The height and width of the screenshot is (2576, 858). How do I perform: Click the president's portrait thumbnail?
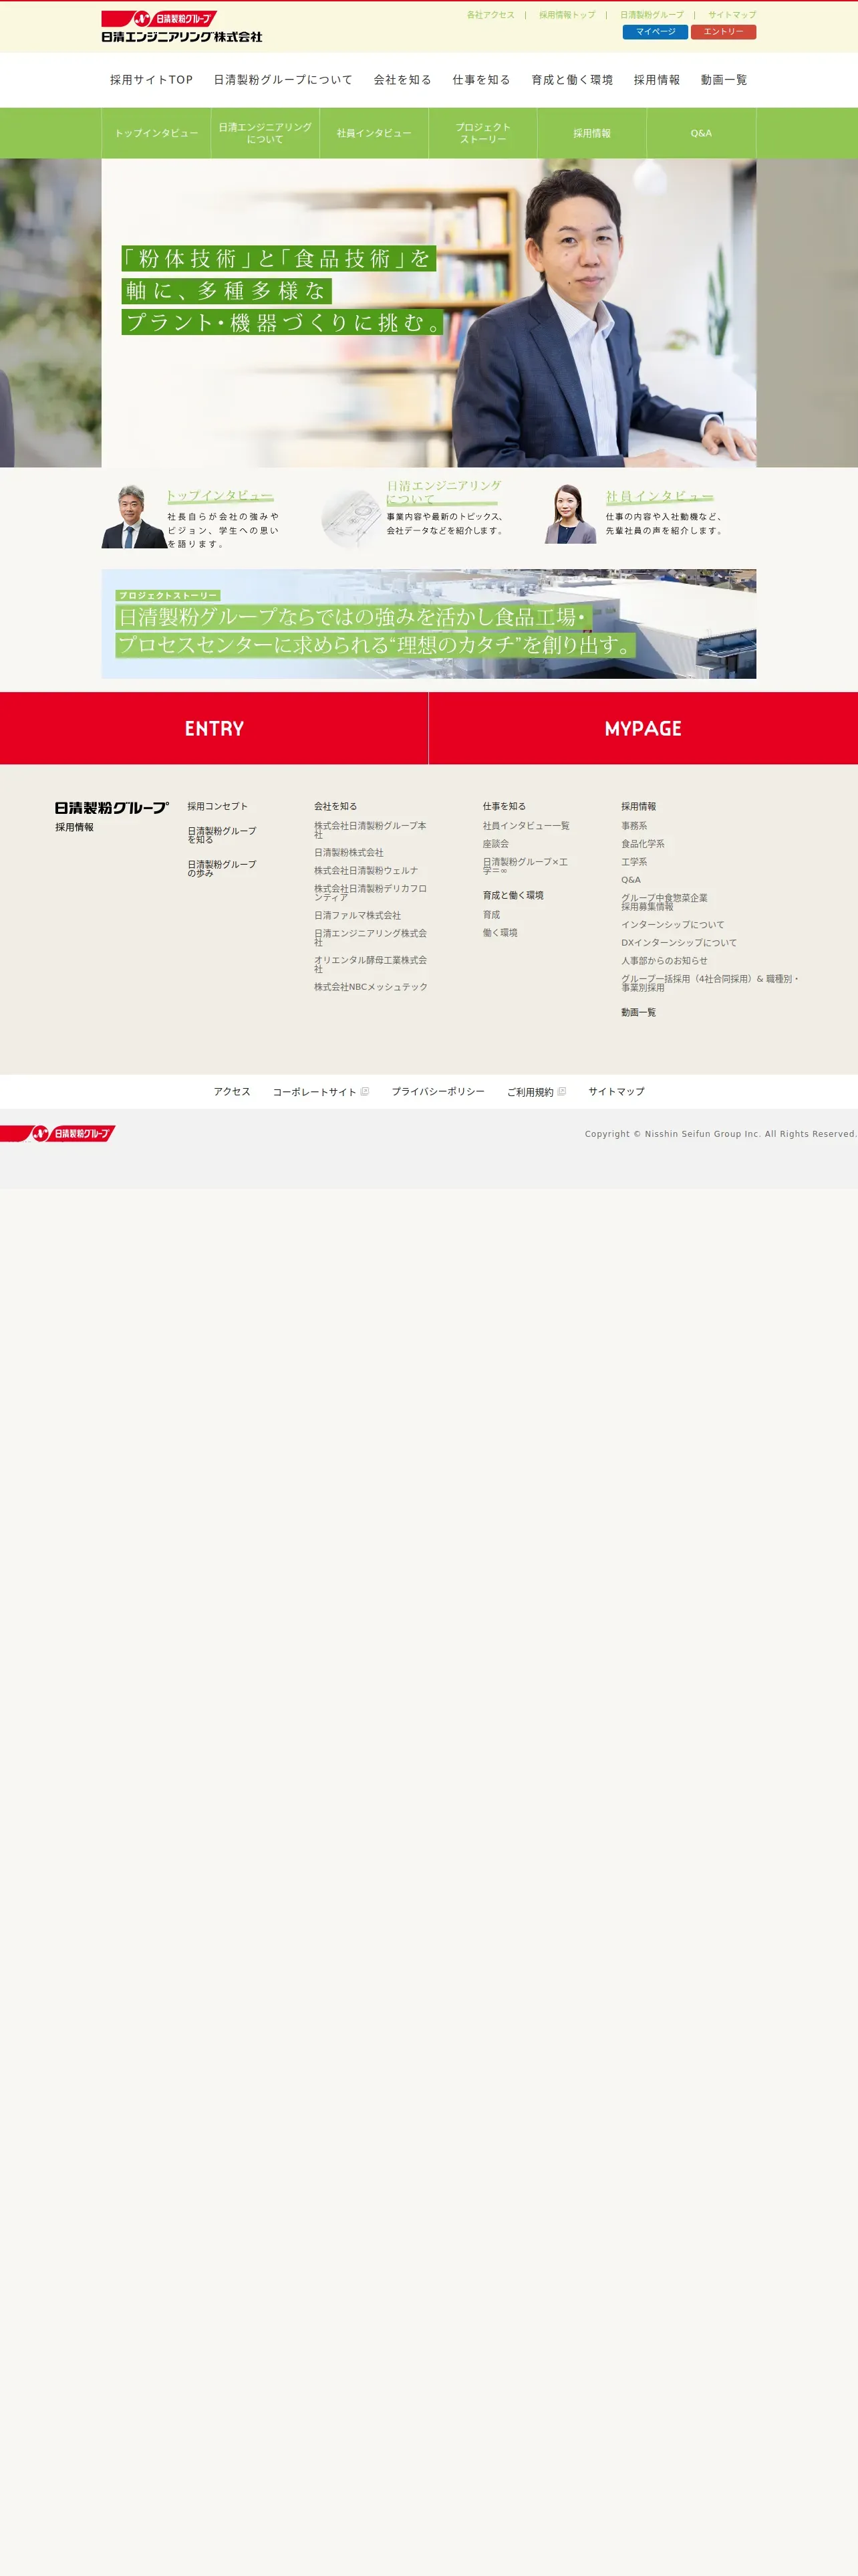(x=133, y=516)
